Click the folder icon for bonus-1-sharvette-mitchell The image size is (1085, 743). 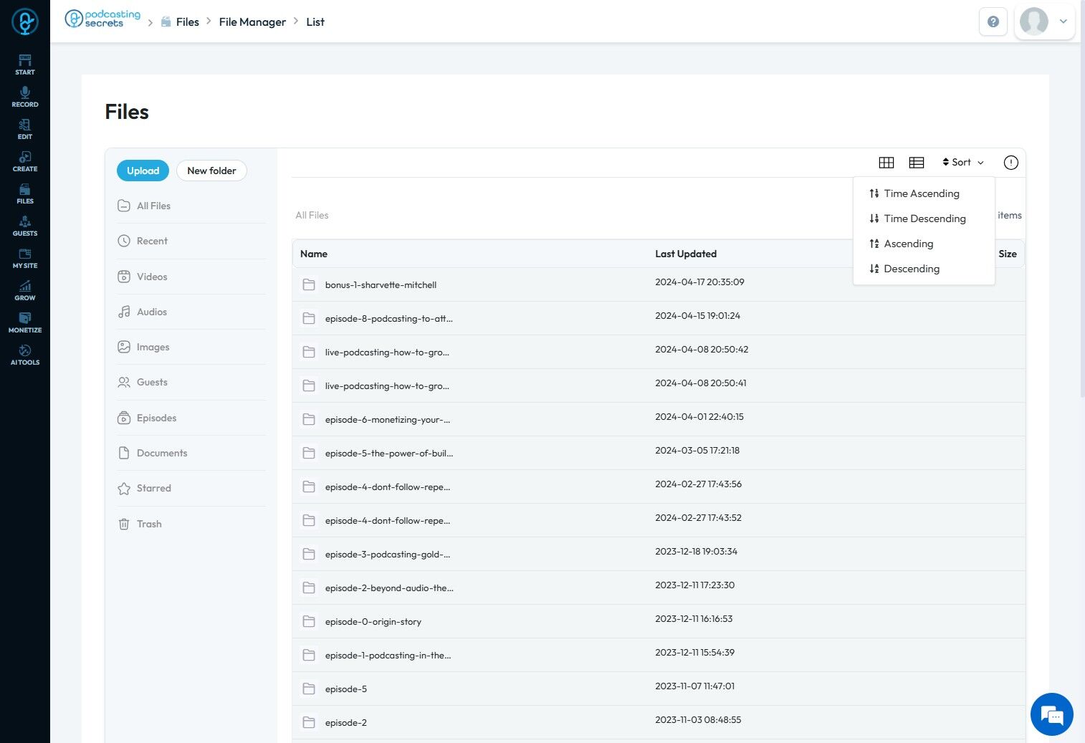309,284
